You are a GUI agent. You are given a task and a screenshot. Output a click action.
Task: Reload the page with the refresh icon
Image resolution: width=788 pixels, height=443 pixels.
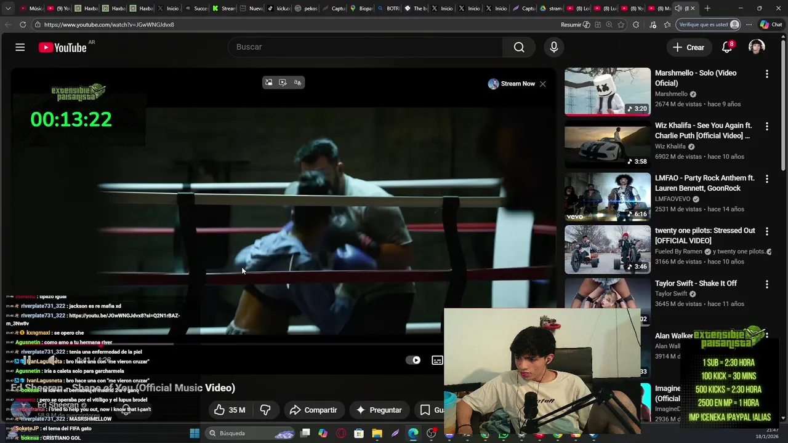coord(23,25)
